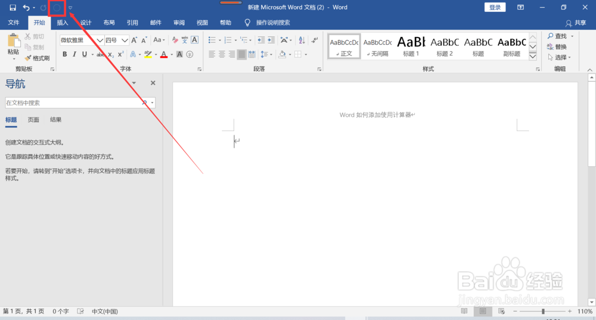Switch to the 引用 tab

click(132, 23)
